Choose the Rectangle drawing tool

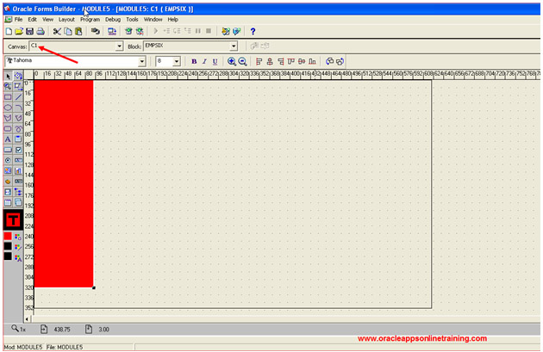point(8,97)
